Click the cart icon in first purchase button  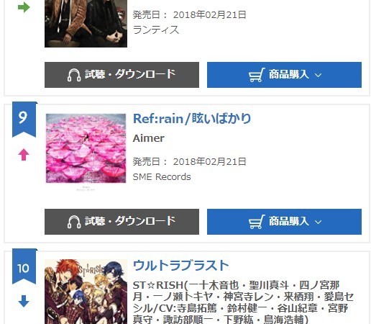pos(257,75)
